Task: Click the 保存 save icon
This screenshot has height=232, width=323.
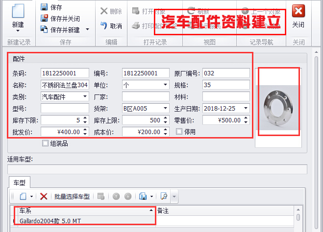Action: click(x=45, y=7)
